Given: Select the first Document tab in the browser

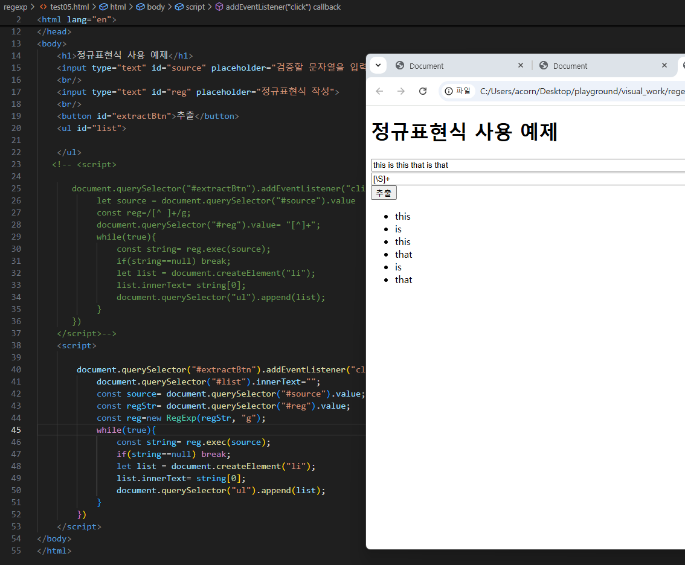Looking at the screenshot, I should 460,66.
